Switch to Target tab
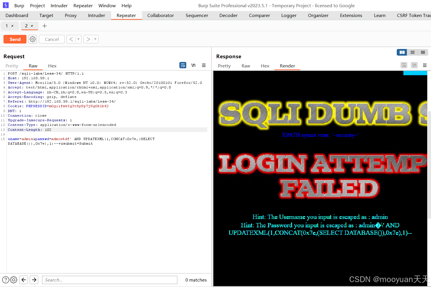431x287 pixels. (x=46, y=16)
